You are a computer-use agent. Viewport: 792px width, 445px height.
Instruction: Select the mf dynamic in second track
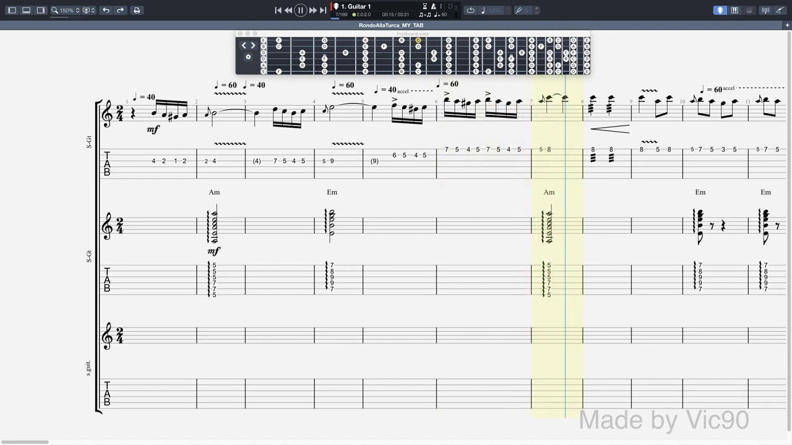click(x=213, y=251)
